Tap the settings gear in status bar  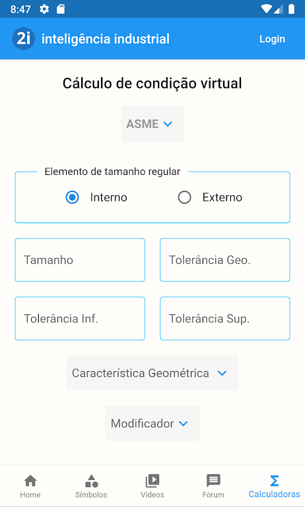(44, 9)
